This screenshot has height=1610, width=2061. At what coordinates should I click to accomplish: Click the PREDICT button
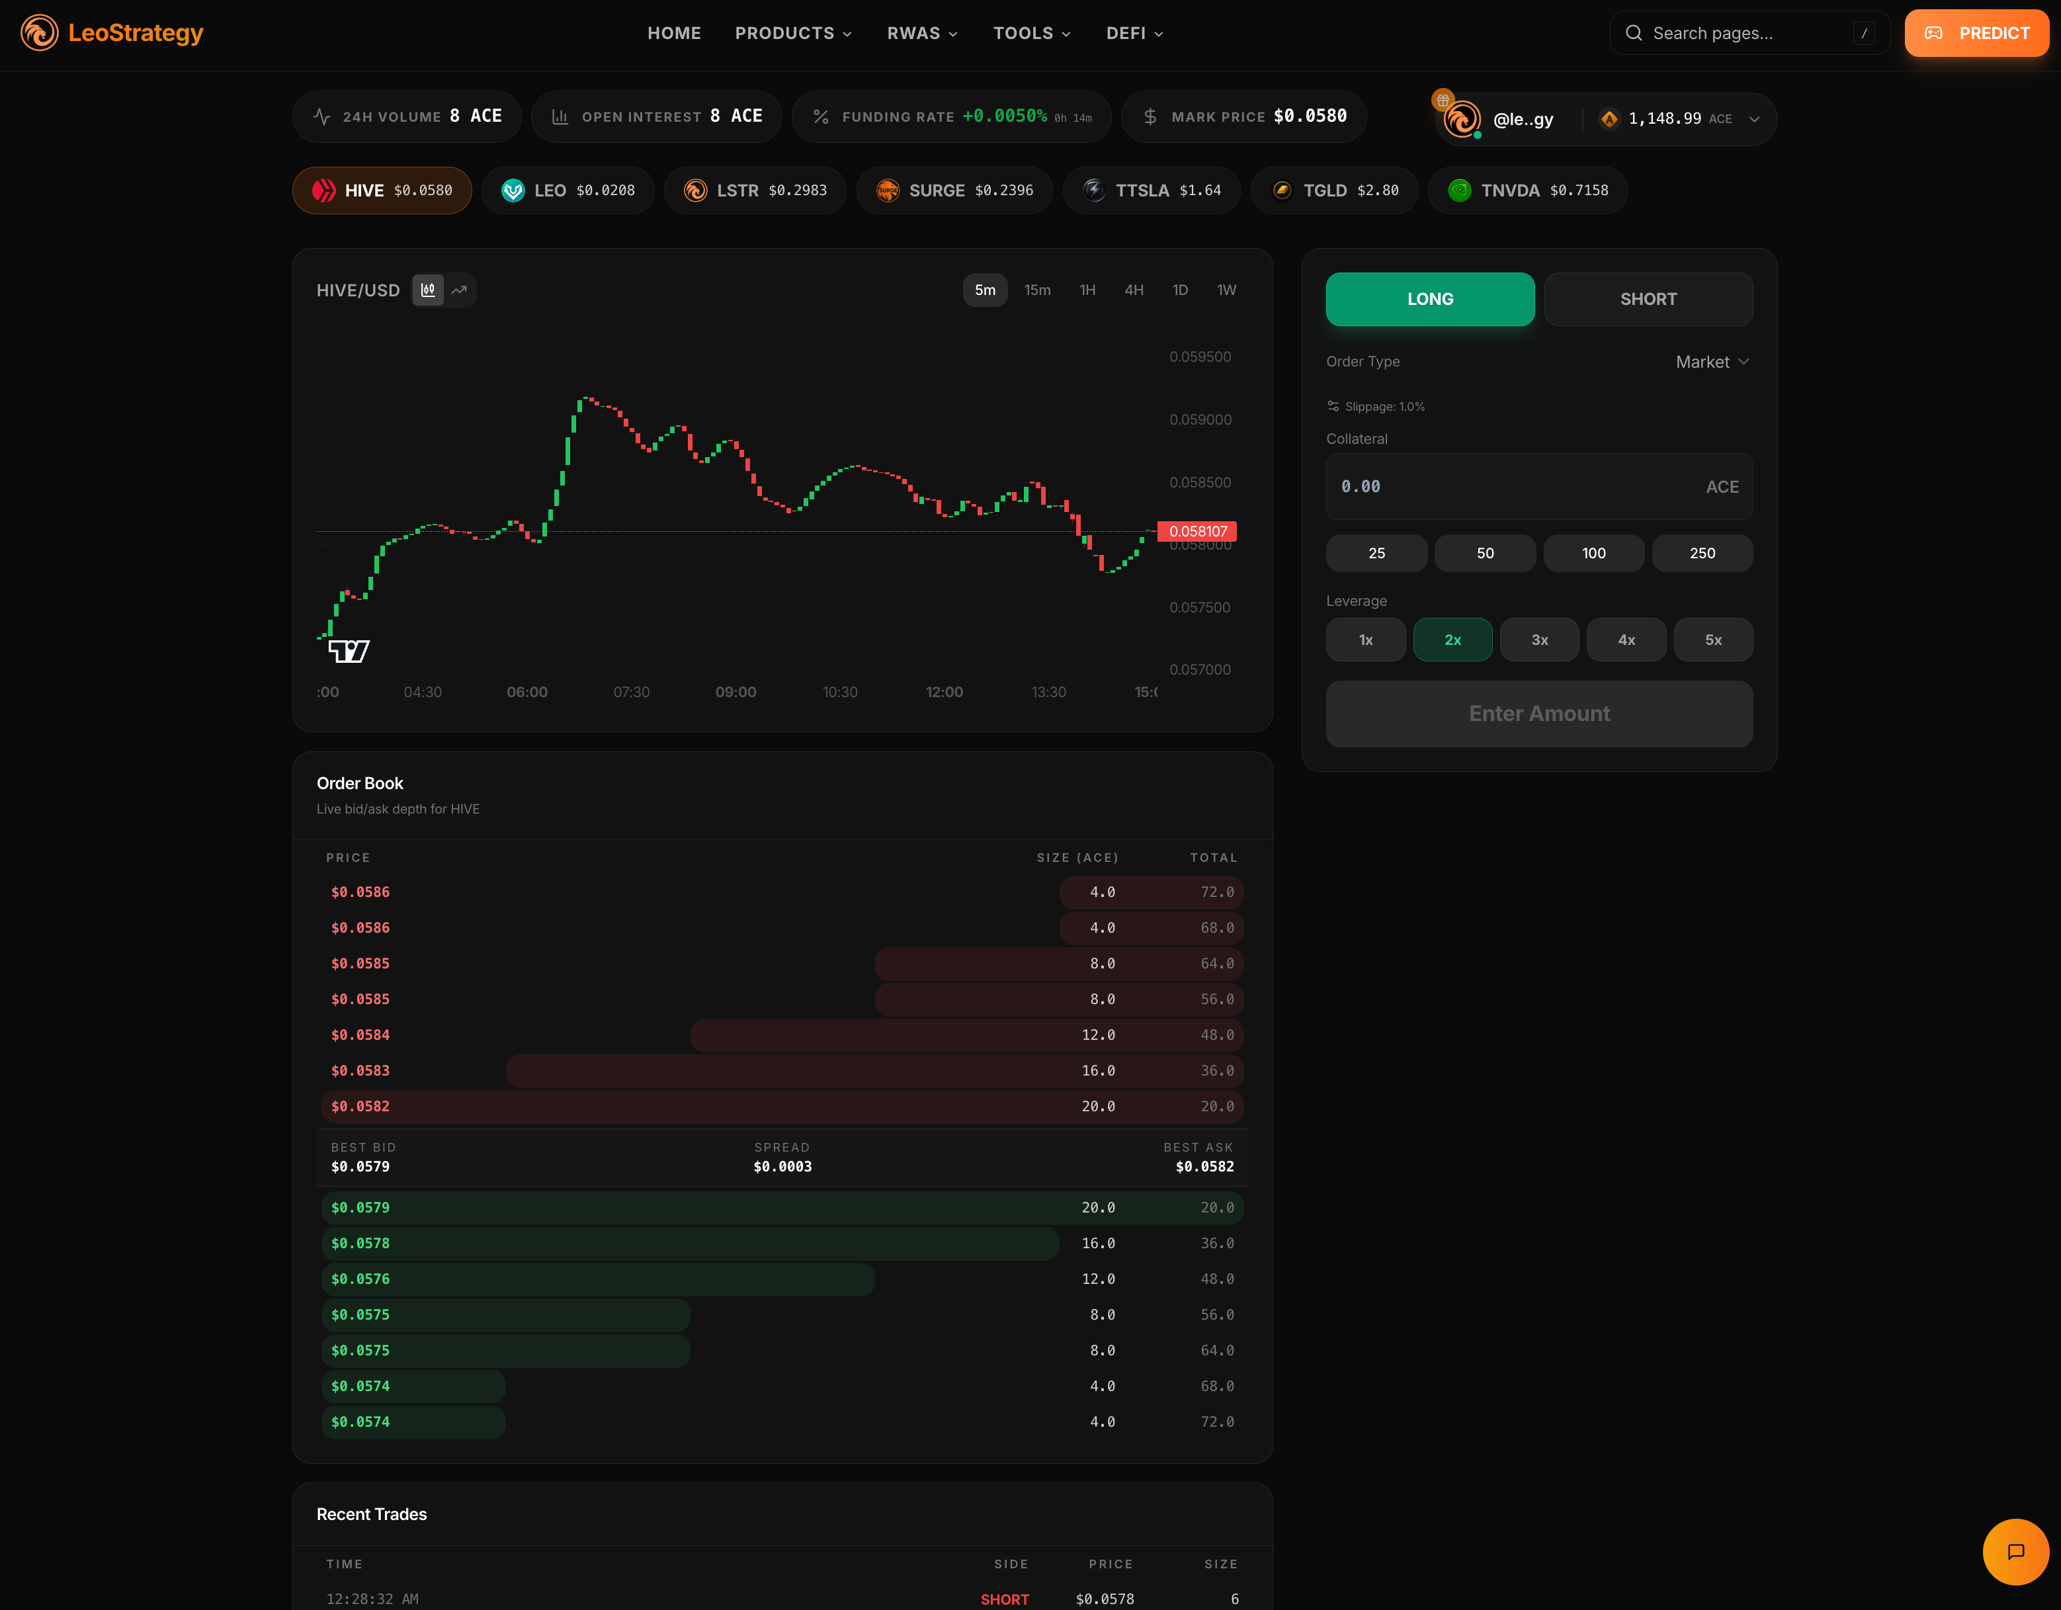(1976, 33)
